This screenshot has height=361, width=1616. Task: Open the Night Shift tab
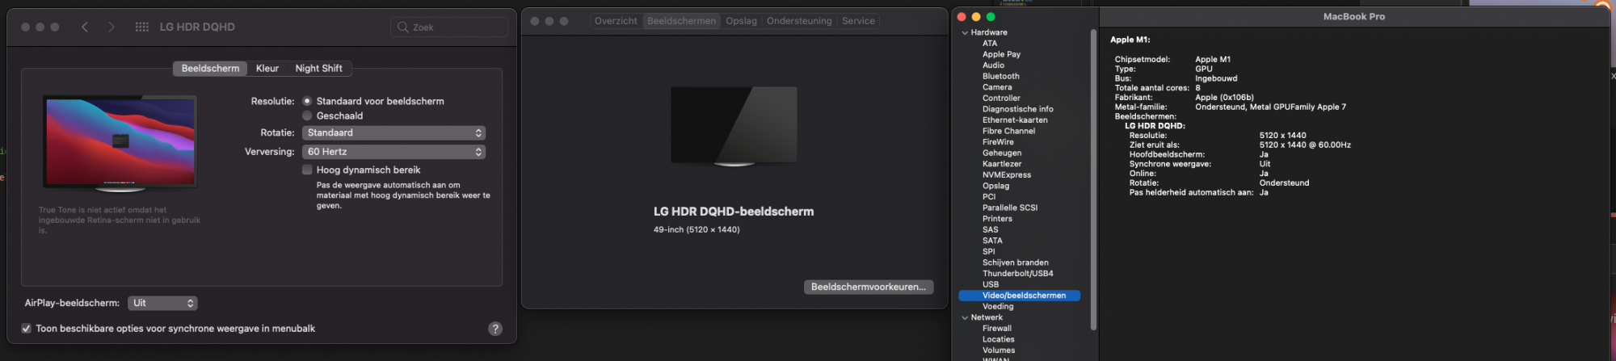(x=319, y=69)
